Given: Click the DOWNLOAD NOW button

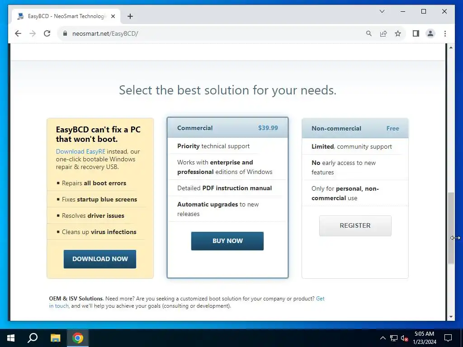Looking at the screenshot, I should click(100, 259).
